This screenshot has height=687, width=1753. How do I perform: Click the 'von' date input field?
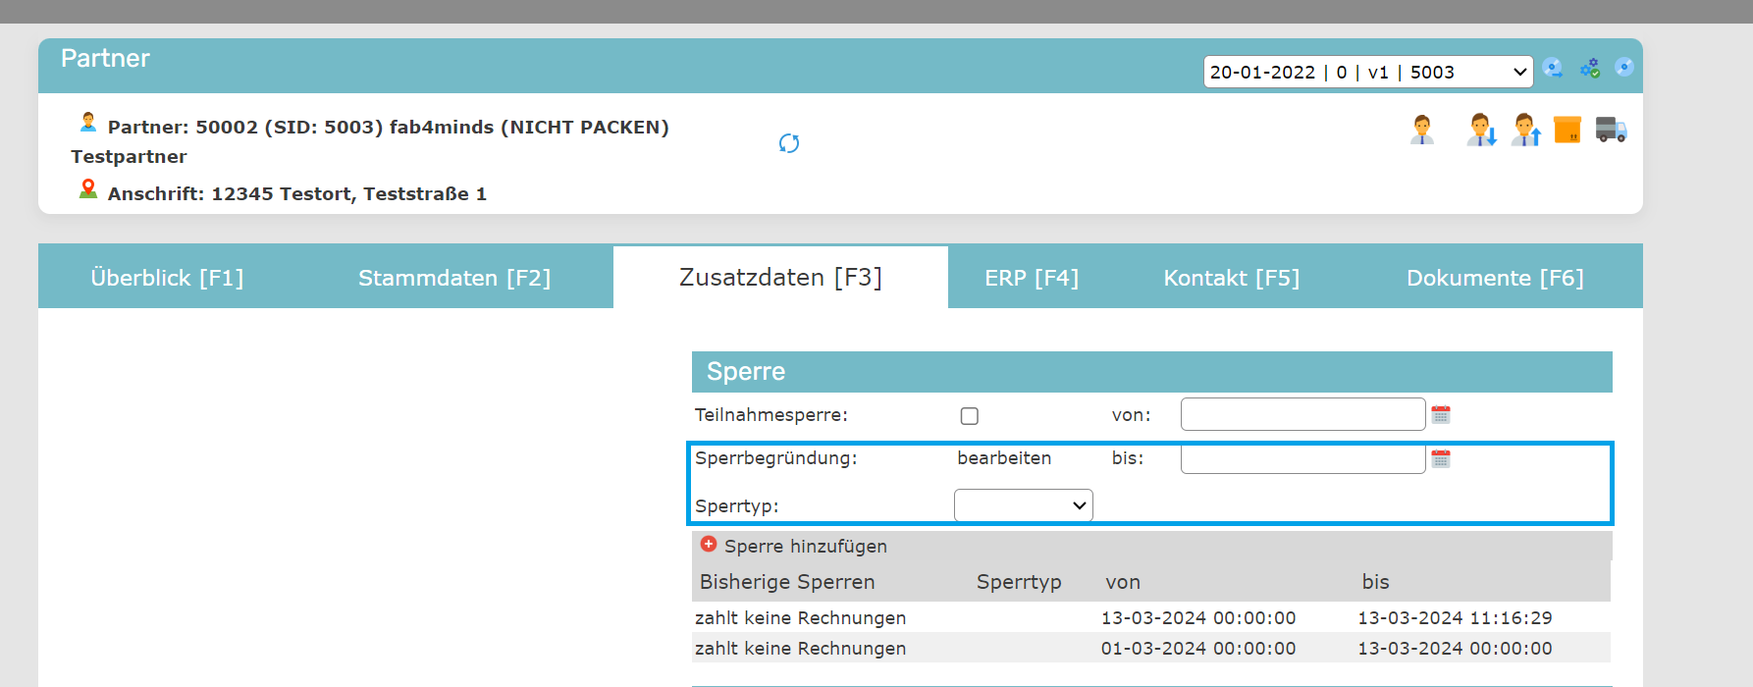1302,414
